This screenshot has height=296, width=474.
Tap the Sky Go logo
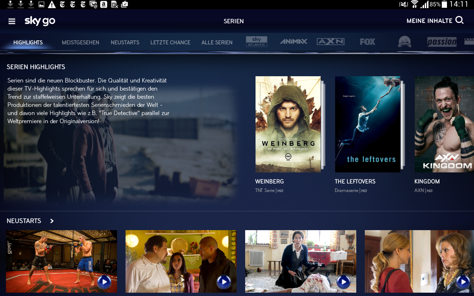pos(40,21)
